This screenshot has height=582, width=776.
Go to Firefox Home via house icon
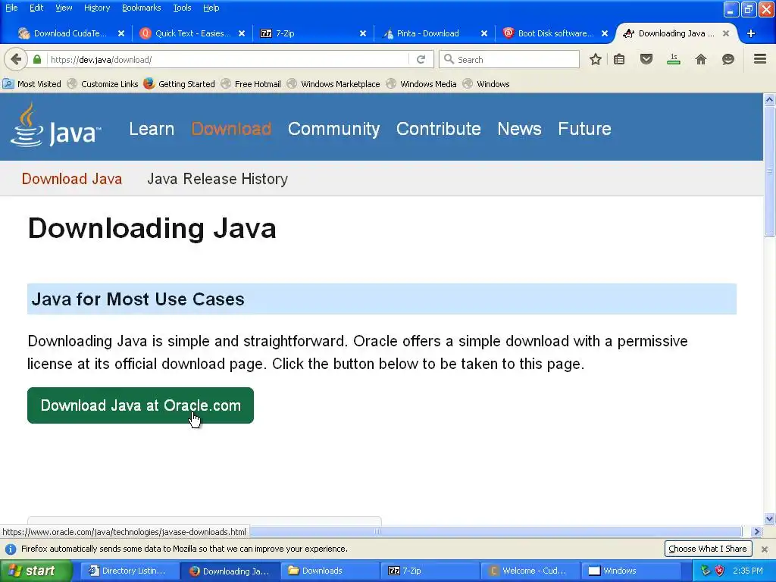point(701,59)
